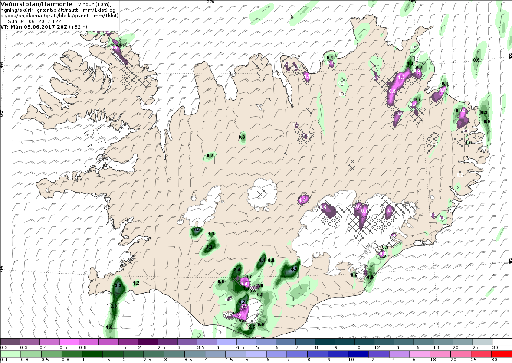Click the light pink 16 swatch in lower legend
This screenshot has width=512, height=363.
point(420,354)
